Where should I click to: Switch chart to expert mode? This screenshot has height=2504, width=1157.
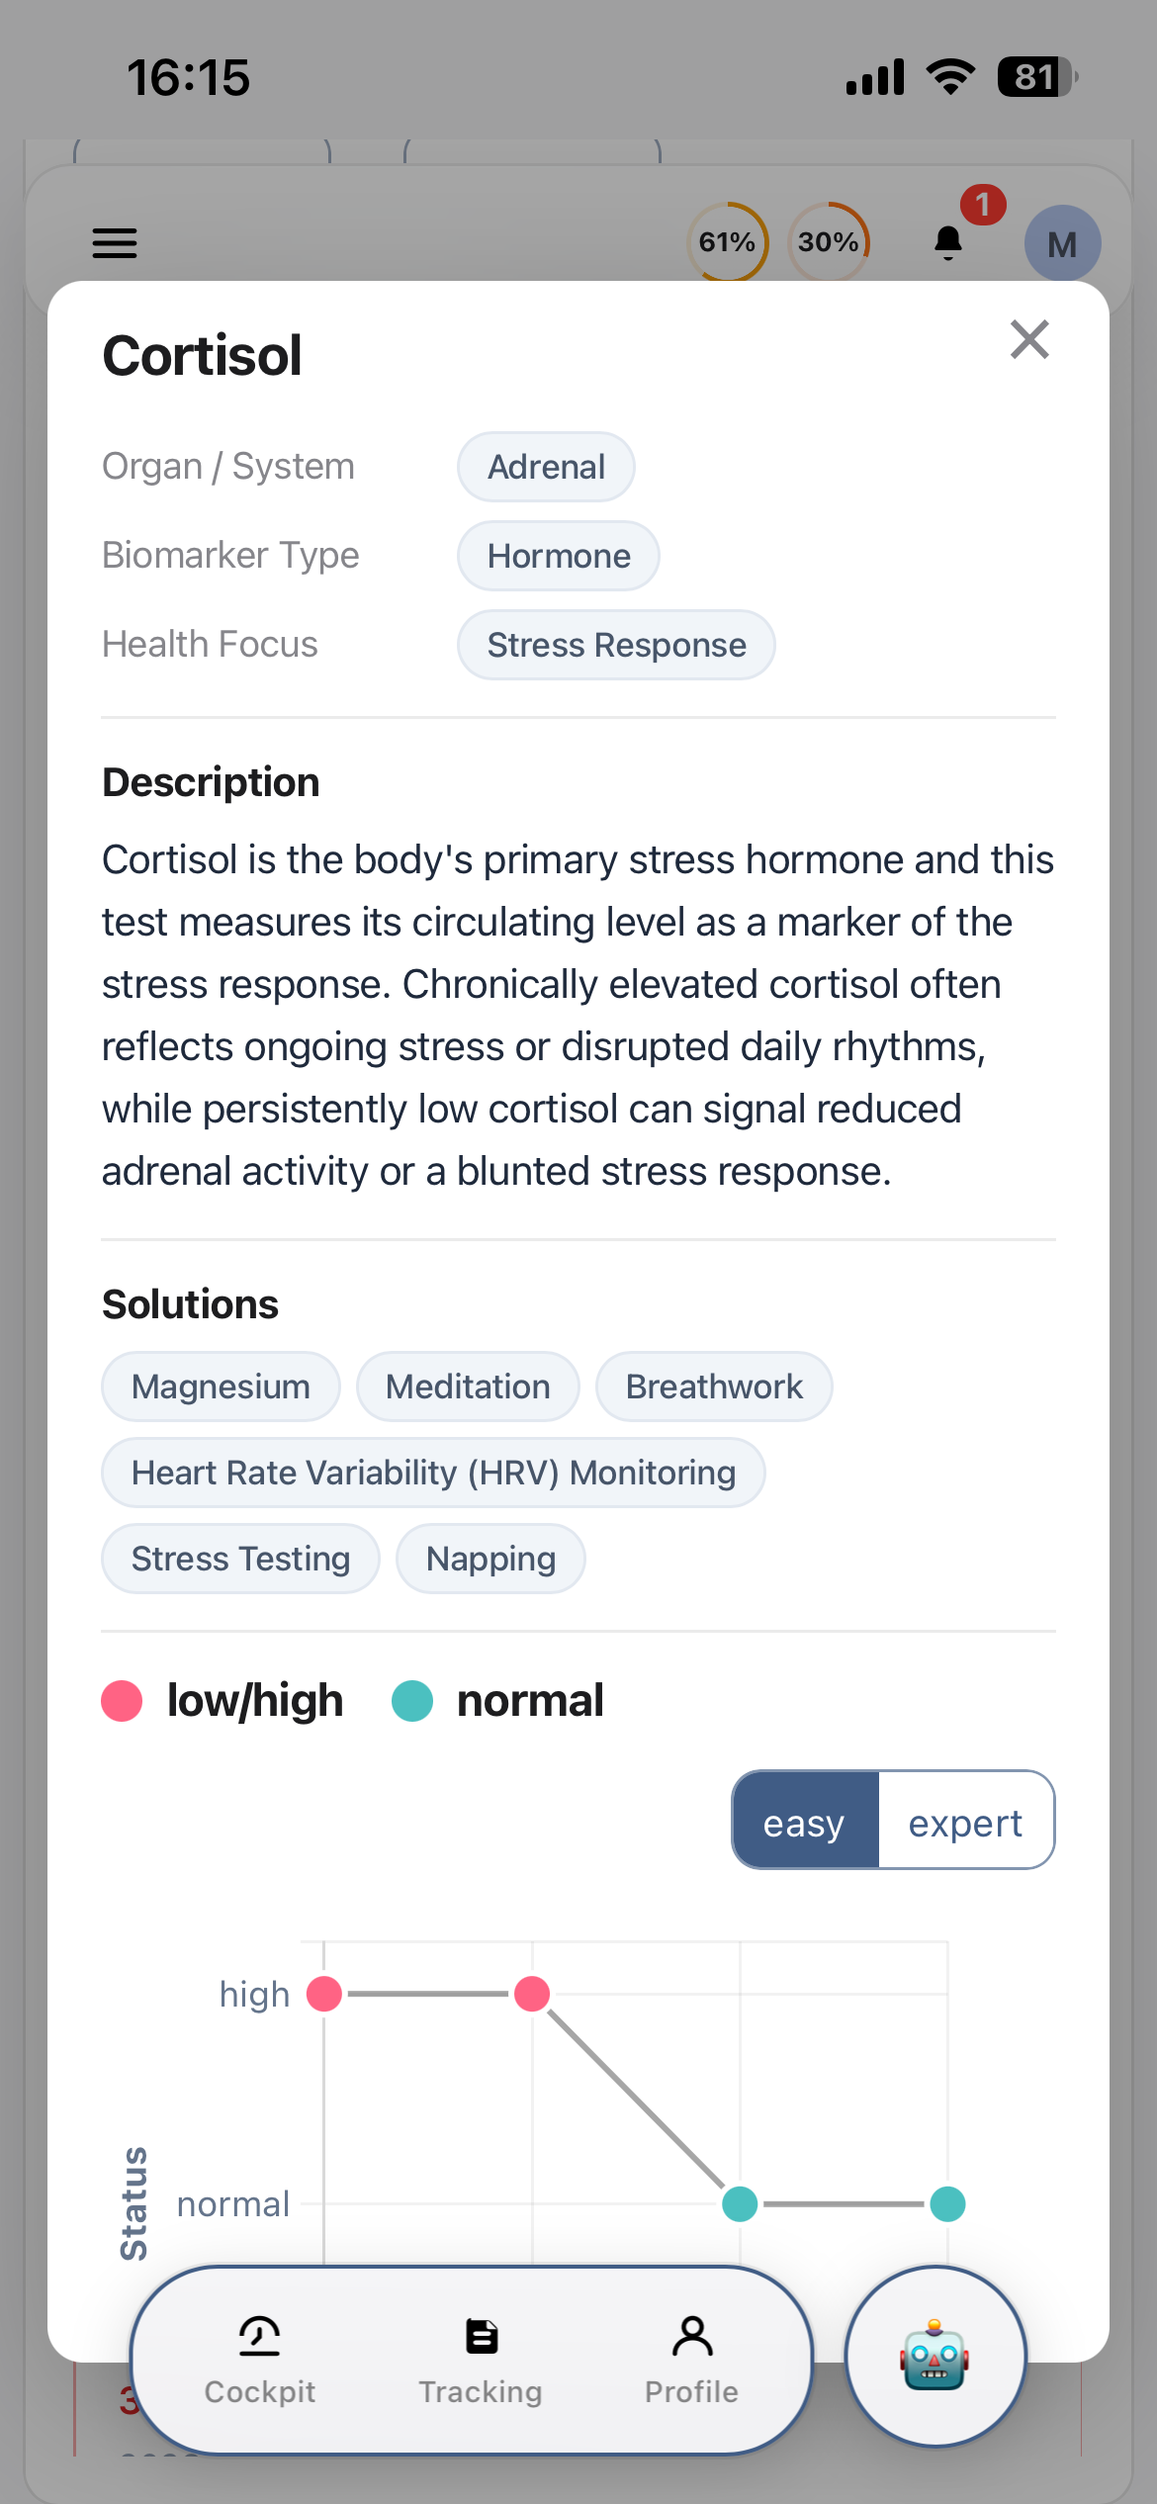965,1821
